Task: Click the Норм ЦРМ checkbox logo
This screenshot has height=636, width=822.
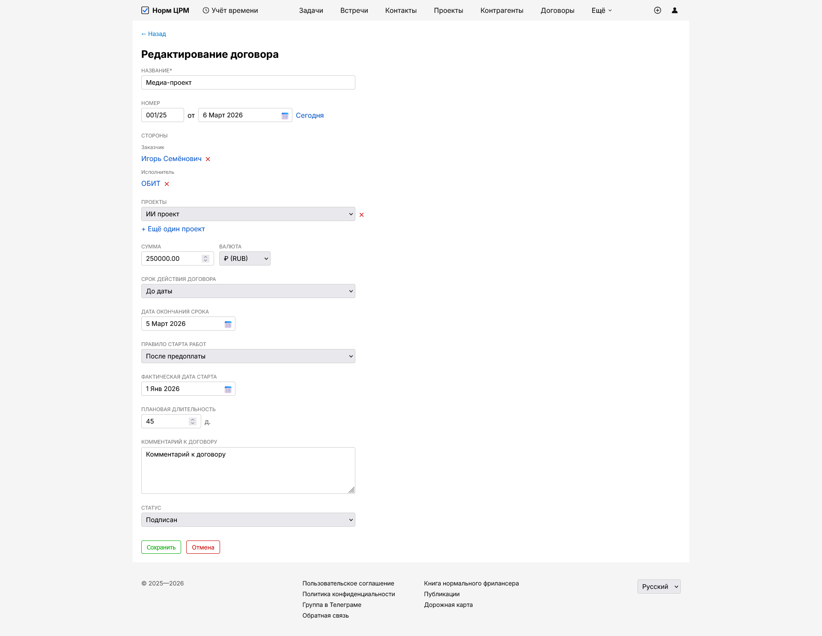Action: pyautogui.click(x=145, y=10)
